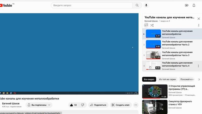Open channel Евгений Шахов below video
202x114 pixels.
pos(11,104)
